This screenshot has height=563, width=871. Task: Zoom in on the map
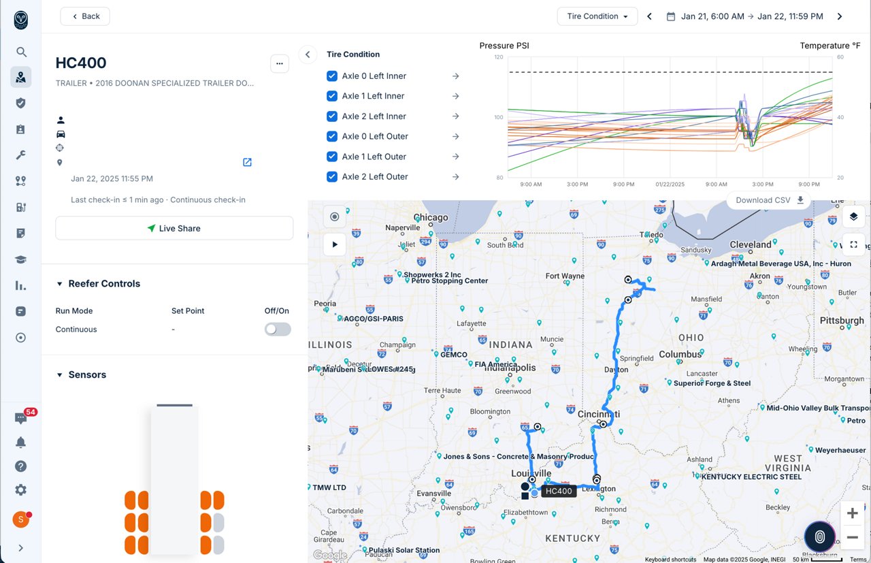coord(852,513)
